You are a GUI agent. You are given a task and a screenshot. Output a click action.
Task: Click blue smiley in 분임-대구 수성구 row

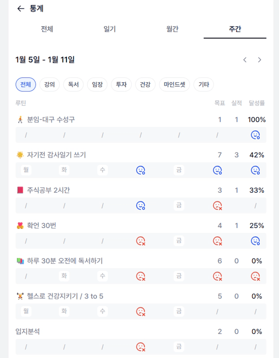(255, 135)
